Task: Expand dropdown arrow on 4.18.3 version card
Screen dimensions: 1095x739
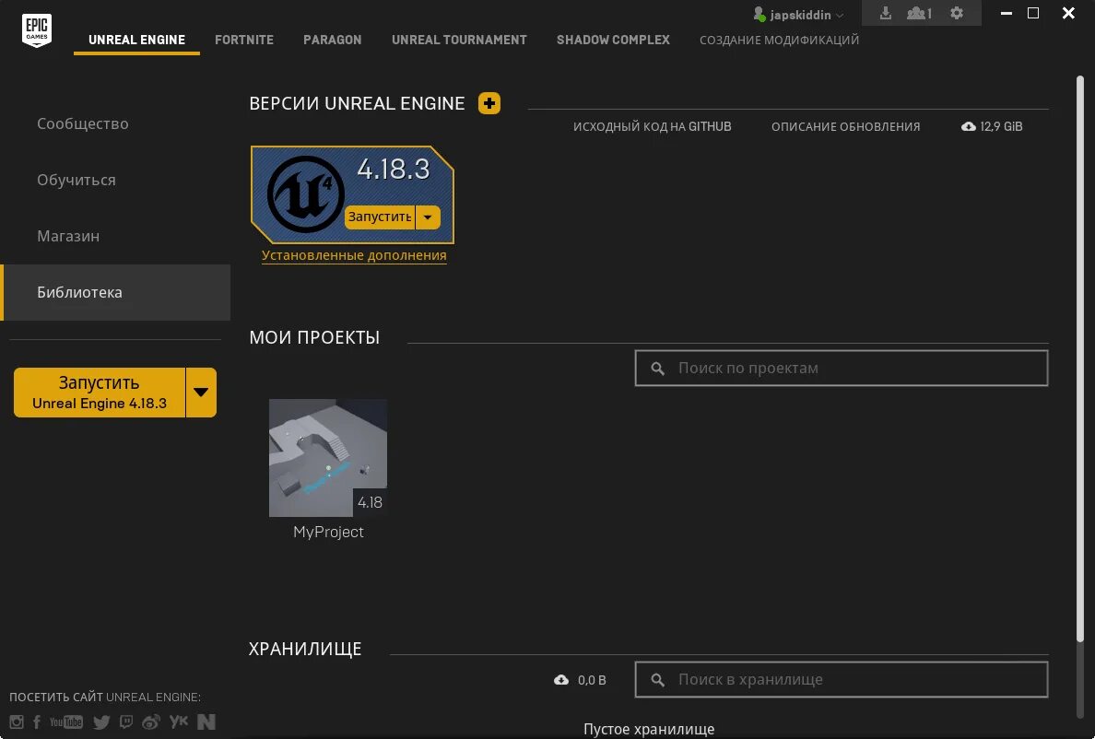Action: click(x=428, y=217)
